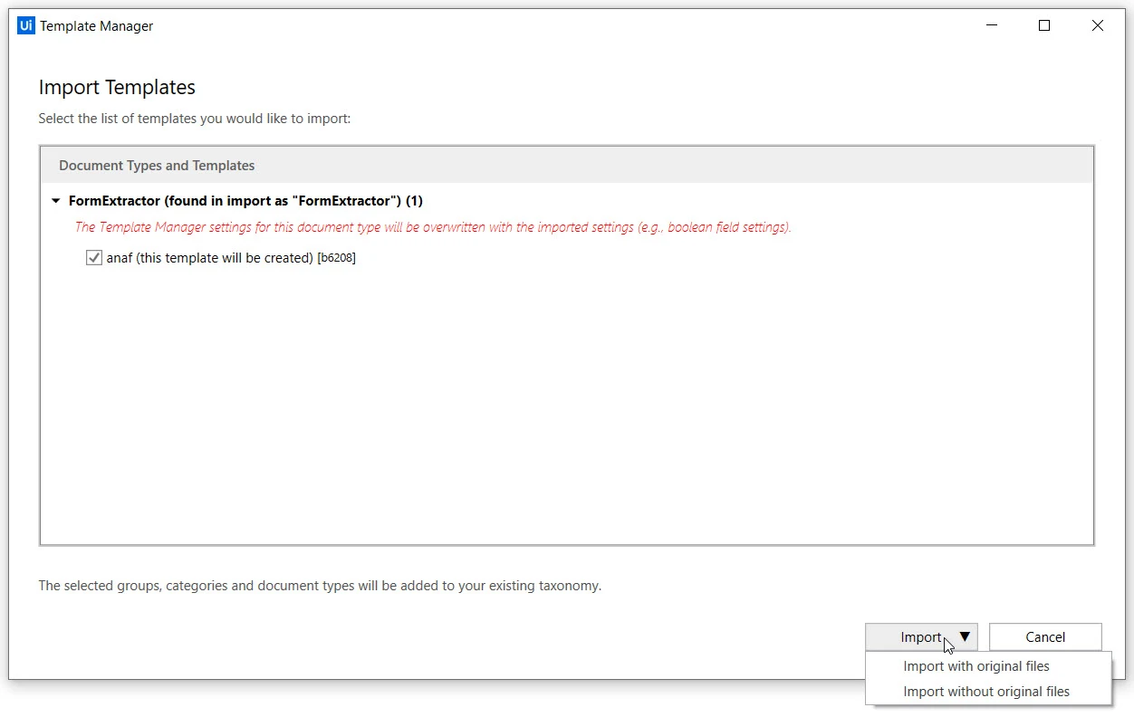Select the FormExtractor group row label
This screenshot has height=717, width=1134.
coord(245,201)
